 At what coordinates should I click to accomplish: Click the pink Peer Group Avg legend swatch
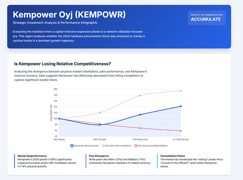(136, 146)
